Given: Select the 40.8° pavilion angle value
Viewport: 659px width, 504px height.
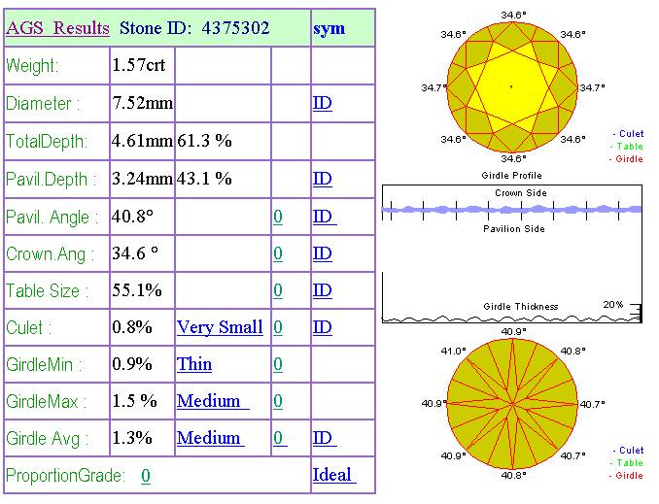Looking at the screenshot, I should 132,217.
